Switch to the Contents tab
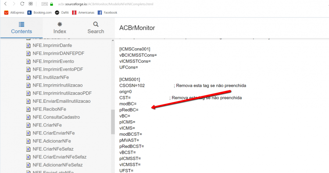The image size is (329, 173). (x=21, y=28)
